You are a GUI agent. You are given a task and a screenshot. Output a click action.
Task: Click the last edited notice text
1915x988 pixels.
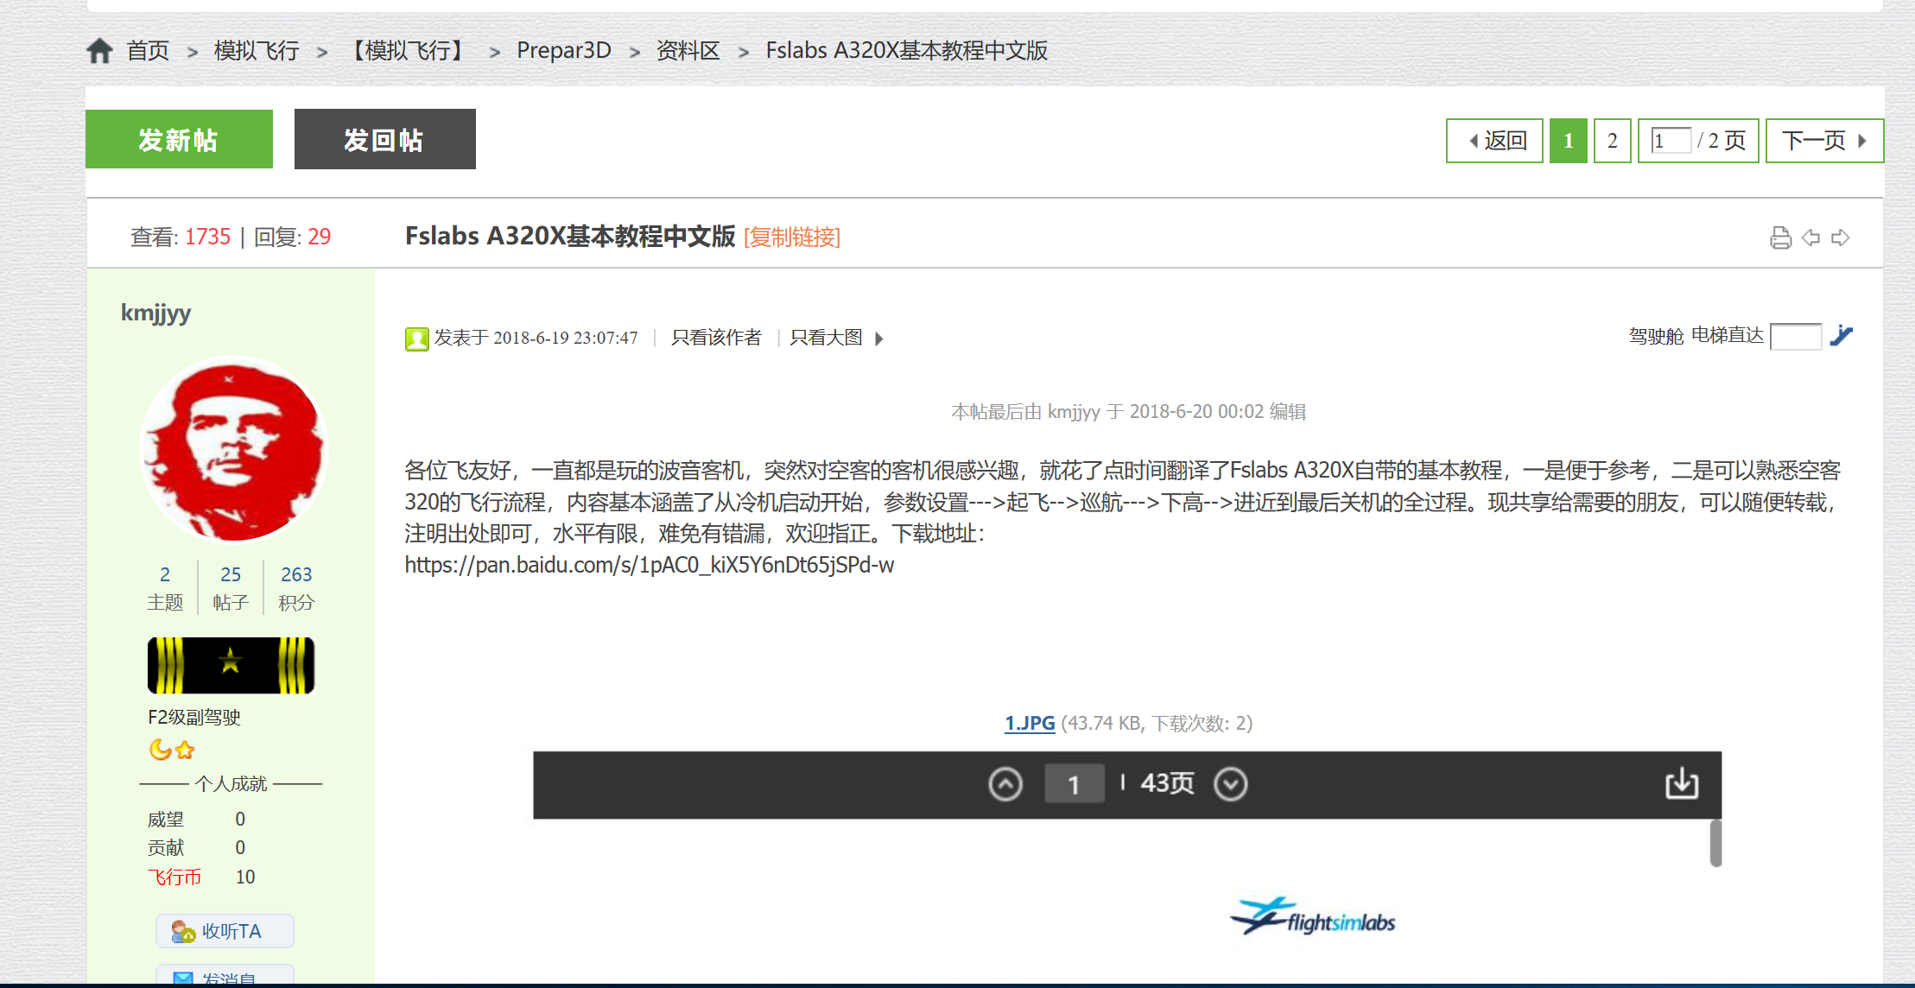click(x=1129, y=412)
